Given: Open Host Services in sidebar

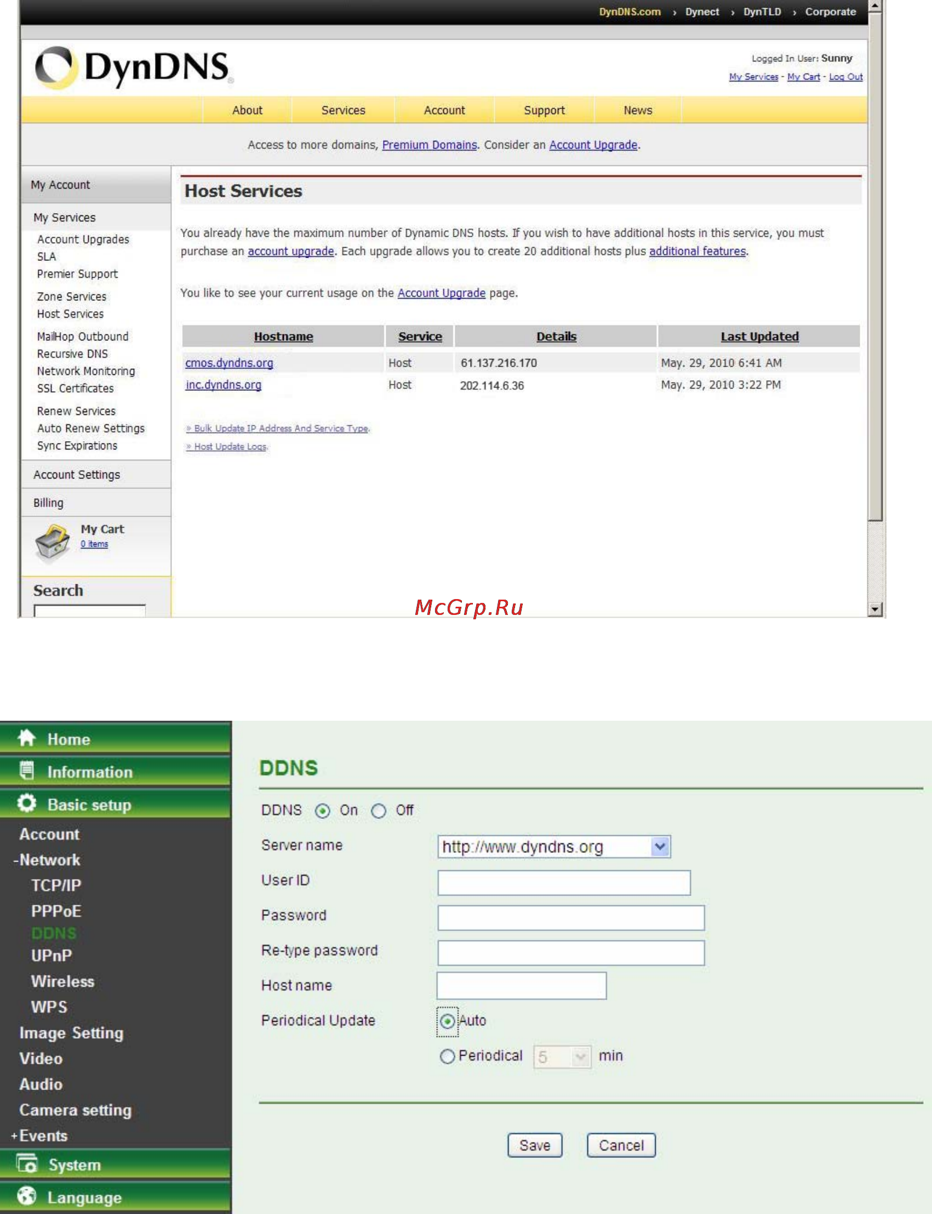Looking at the screenshot, I should [71, 314].
